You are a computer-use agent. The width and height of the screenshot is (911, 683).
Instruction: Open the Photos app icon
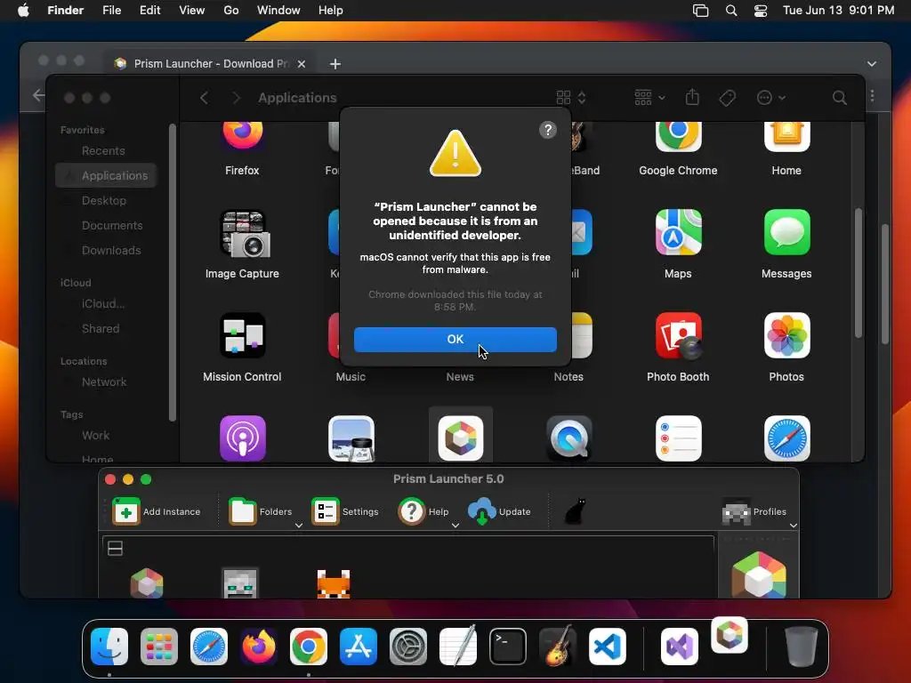point(786,335)
